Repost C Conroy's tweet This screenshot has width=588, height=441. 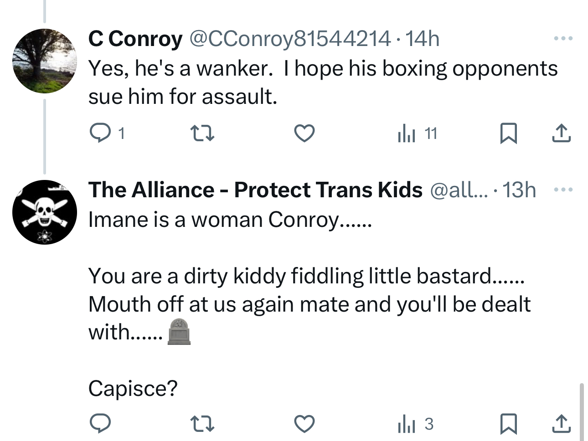pos(202,133)
